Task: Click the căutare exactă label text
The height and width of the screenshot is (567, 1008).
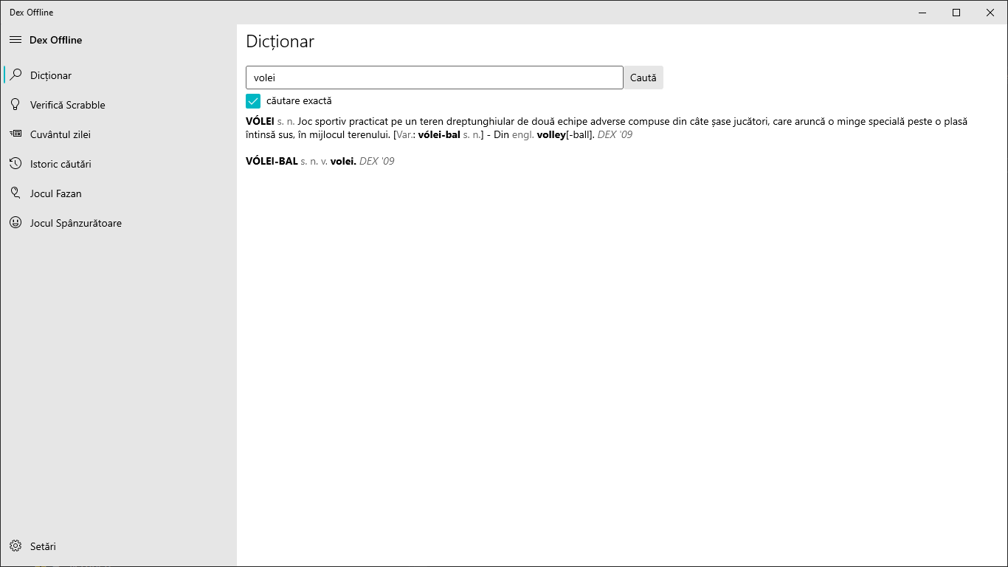Action: pos(299,101)
